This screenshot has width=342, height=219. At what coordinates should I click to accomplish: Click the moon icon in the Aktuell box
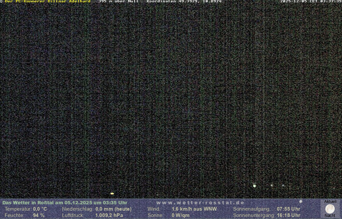(x=330, y=209)
